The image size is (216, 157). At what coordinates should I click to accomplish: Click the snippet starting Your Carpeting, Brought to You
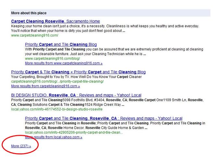tap(76, 77)
